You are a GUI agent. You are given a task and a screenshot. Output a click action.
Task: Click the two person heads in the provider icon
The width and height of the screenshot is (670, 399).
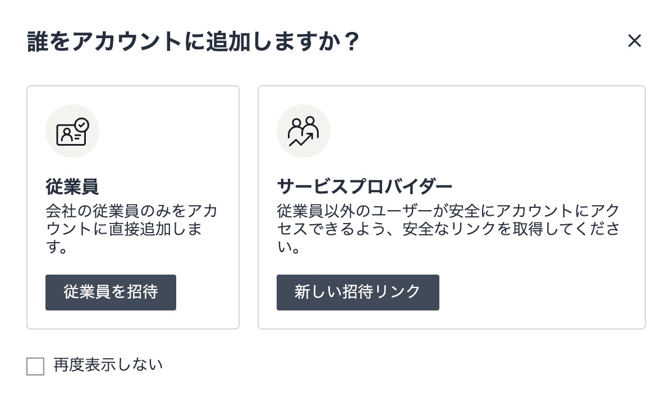[x=303, y=123]
